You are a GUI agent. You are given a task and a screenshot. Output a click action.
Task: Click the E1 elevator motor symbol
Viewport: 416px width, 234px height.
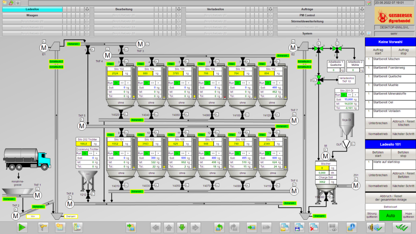tap(44, 48)
